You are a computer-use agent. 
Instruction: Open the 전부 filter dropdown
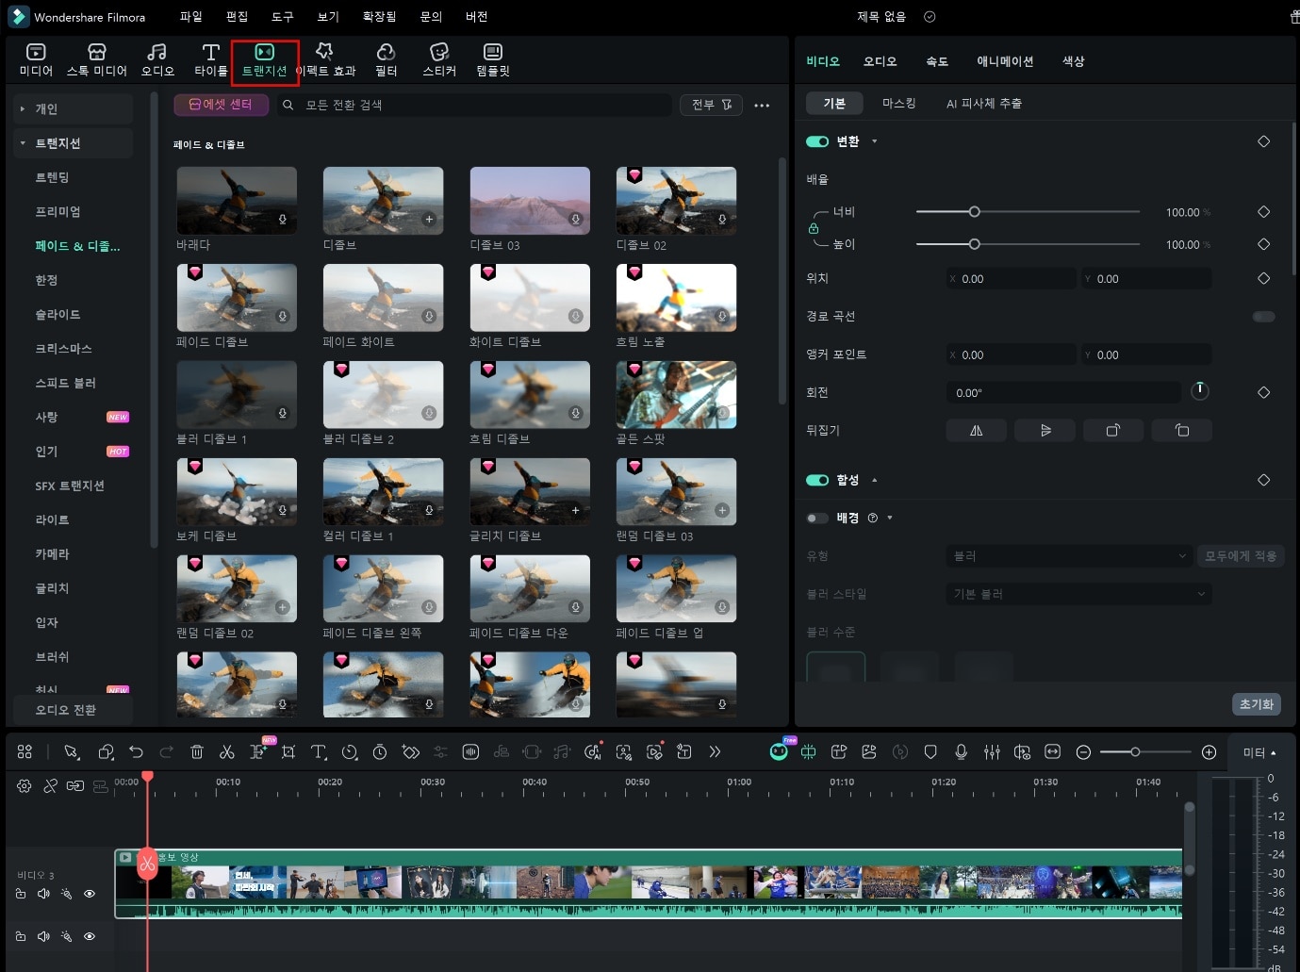[x=711, y=105]
